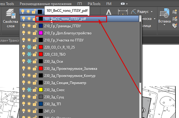
Task: Hide the 230_Зд_Оси layer via bulb
Action: tap(24, 61)
